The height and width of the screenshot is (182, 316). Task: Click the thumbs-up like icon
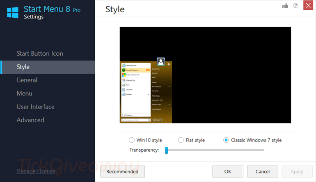pos(285,6)
